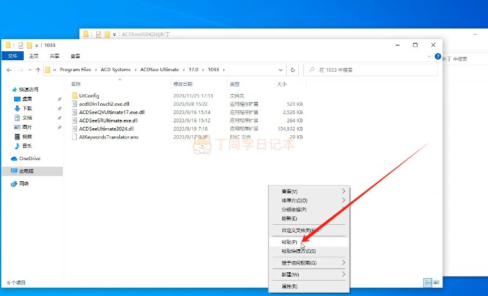Choose 粘贴(P) from the context menu
Image resolution: width=488 pixels, height=296 pixels.
click(x=290, y=242)
